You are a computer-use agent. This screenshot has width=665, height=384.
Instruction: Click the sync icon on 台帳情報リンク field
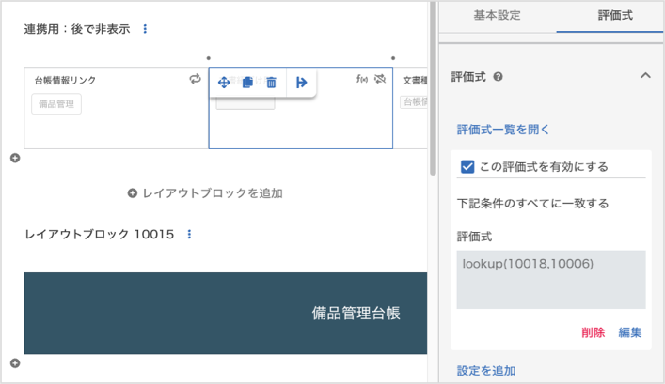point(195,79)
